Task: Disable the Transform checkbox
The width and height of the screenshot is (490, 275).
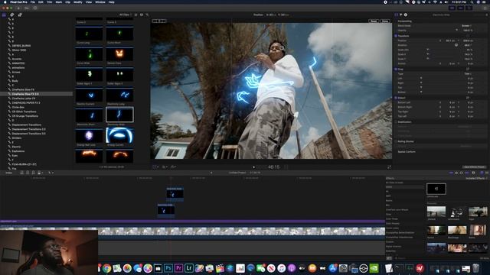Action: [x=396, y=36]
